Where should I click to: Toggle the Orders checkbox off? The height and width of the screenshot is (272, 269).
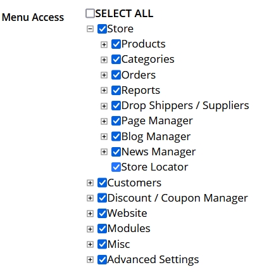(x=116, y=75)
